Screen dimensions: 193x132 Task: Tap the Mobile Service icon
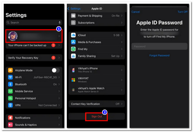tap(10, 91)
